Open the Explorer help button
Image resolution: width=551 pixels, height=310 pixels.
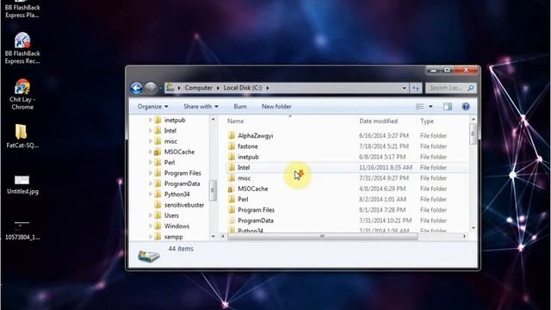466,107
